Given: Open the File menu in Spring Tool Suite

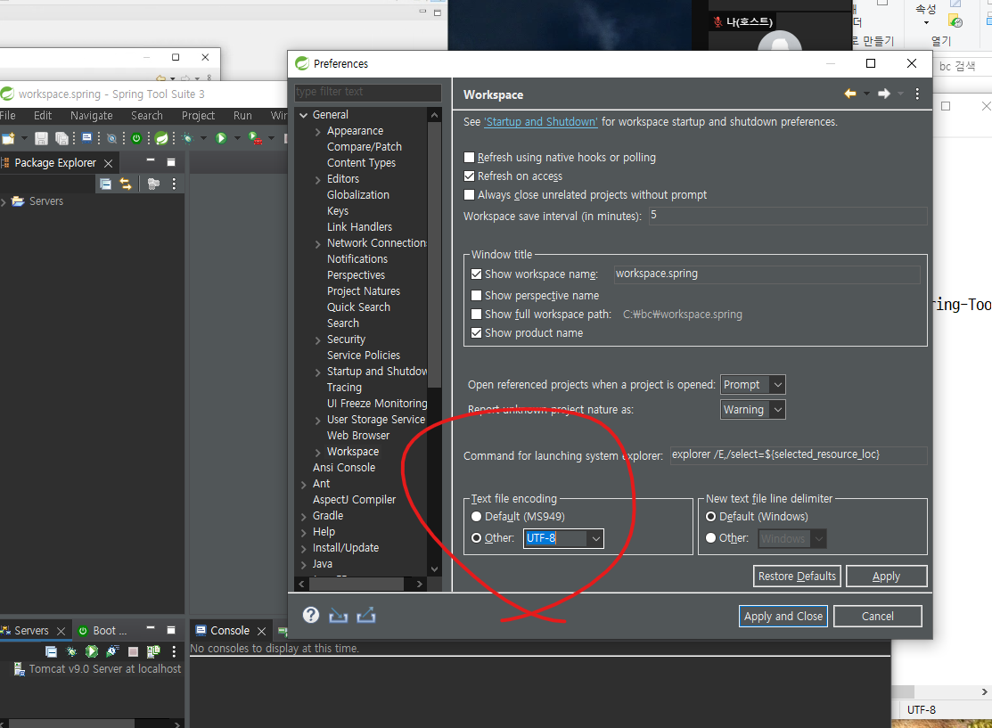Looking at the screenshot, I should pos(8,116).
